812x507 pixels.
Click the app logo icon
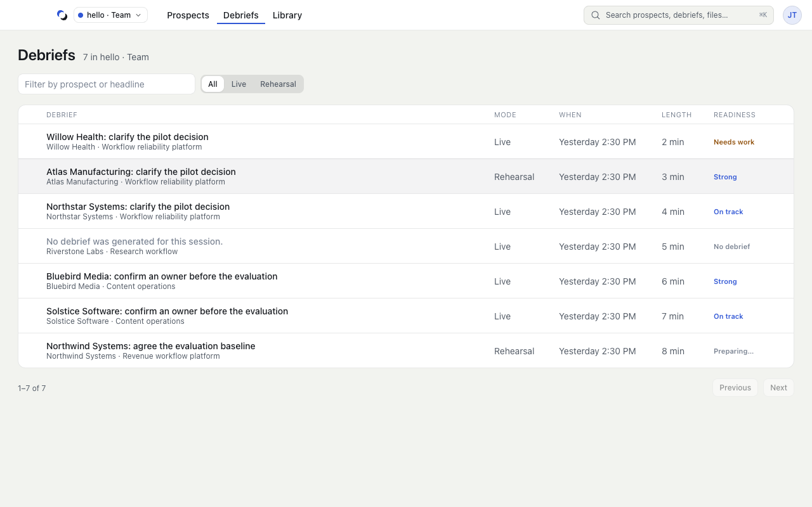click(62, 15)
